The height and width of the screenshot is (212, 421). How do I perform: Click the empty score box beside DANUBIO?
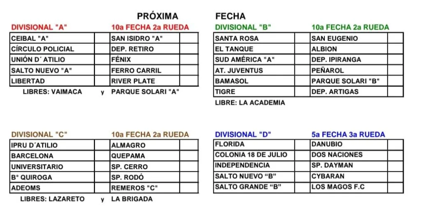(396, 144)
